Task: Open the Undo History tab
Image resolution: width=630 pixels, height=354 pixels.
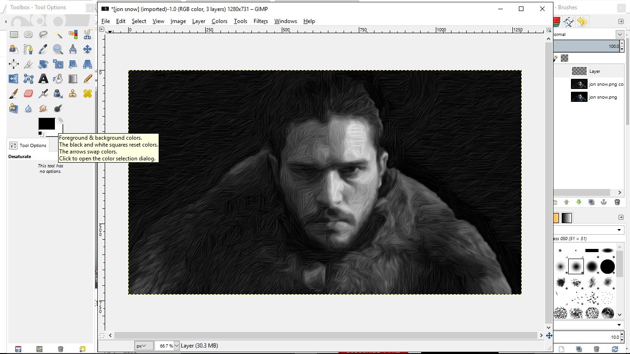Action: [x=582, y=22]
